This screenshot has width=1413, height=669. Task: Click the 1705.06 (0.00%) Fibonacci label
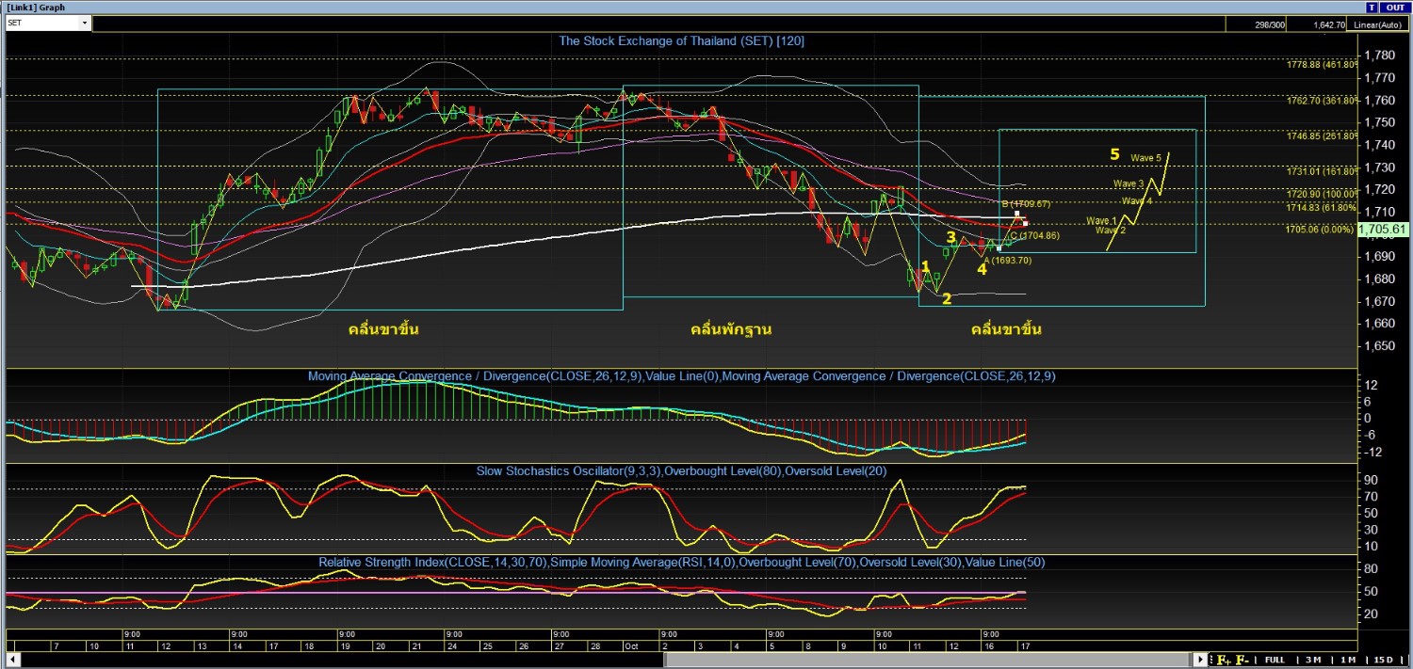coord(1321,229)
